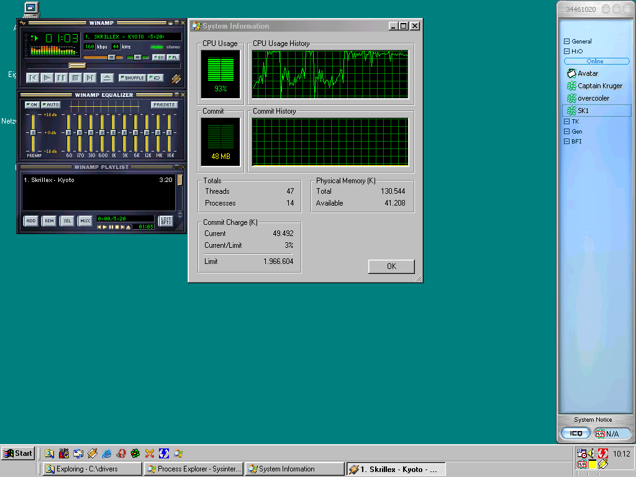
Task: Click Winamp seek bar position handle
Action: [77, 66]
